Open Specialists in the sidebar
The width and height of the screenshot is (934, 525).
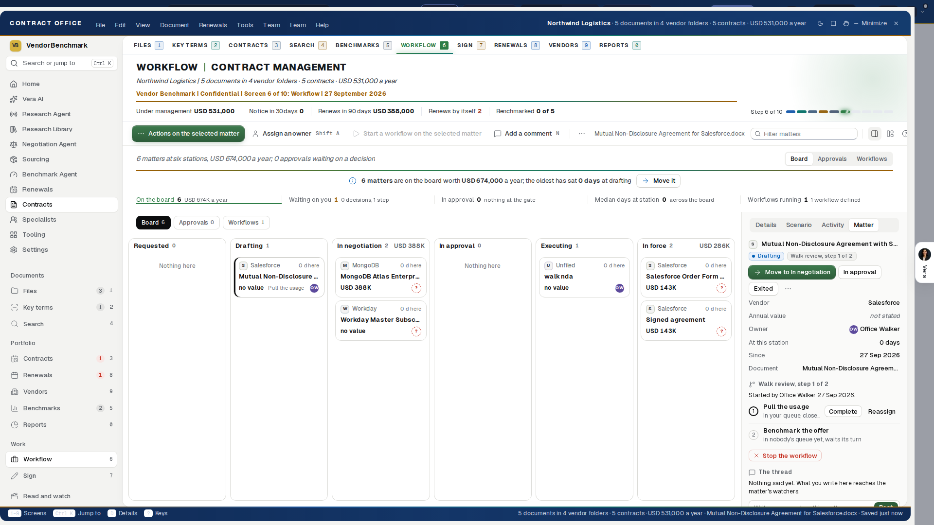pos(62,219)
